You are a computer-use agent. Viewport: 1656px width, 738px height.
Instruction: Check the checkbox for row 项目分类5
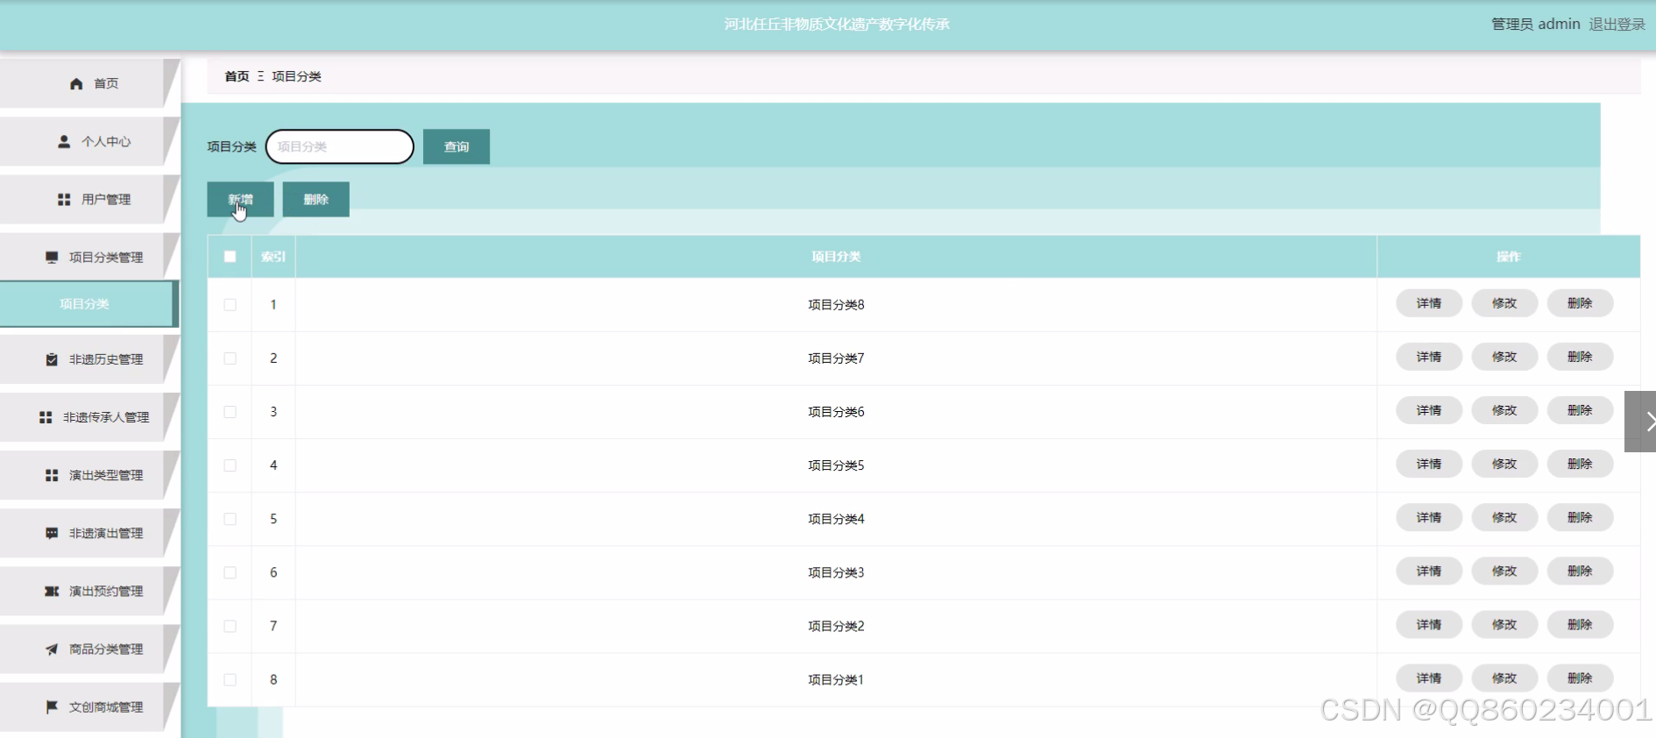pyautogui.click(x=230, y=465)
